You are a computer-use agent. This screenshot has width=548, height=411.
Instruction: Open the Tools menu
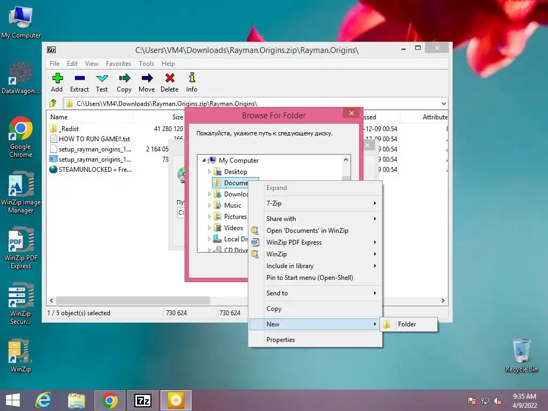(x=146, y=64)
